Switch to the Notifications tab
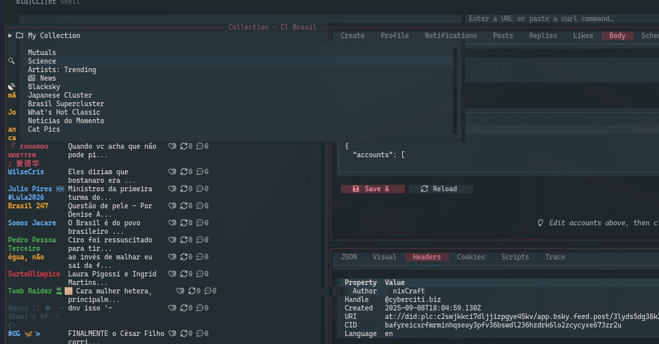This screenshot has height=344, width=659. pyautogui.click(x=451, y=36)
